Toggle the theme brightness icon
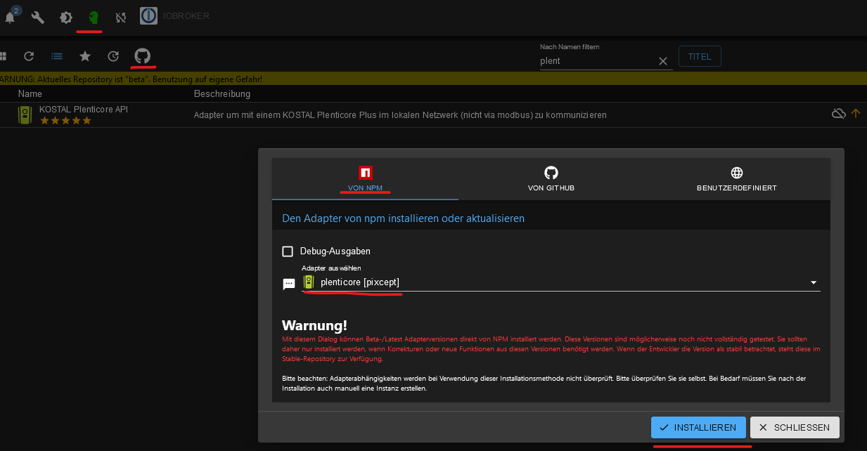Viewport: 867px width, 451px height. [x=65, y=18]
